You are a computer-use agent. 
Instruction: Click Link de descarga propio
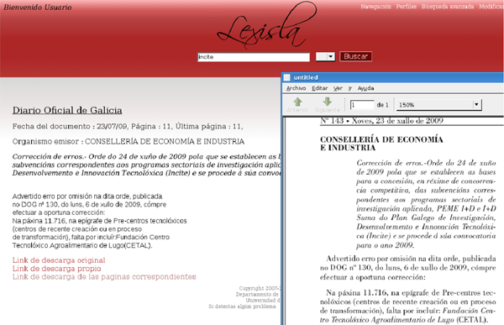pyautogui.click(x=56, y=269)
